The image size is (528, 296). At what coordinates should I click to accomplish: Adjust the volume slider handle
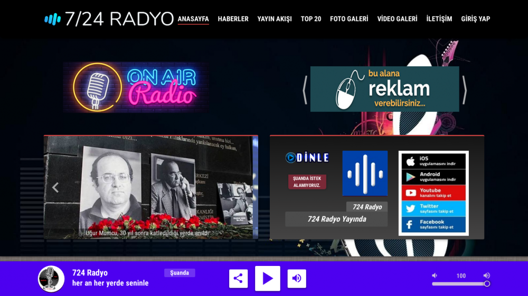(487, 284)
